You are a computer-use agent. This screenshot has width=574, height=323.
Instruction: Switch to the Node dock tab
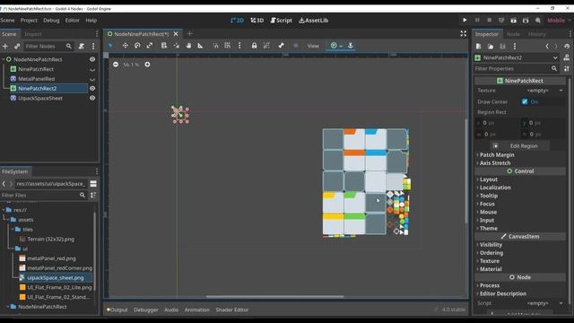tap(513, 34)
